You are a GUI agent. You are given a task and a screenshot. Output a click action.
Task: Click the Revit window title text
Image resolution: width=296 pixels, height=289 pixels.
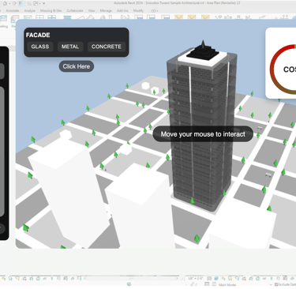tap(177, 3)
